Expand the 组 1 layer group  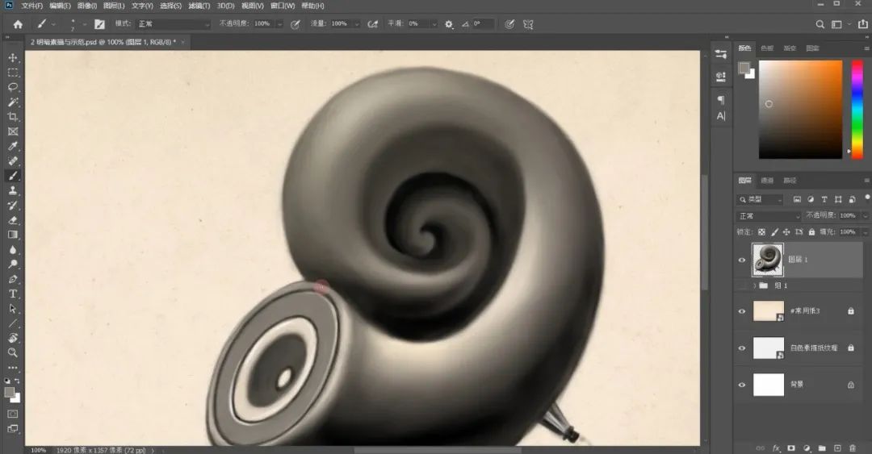(755, 285)
